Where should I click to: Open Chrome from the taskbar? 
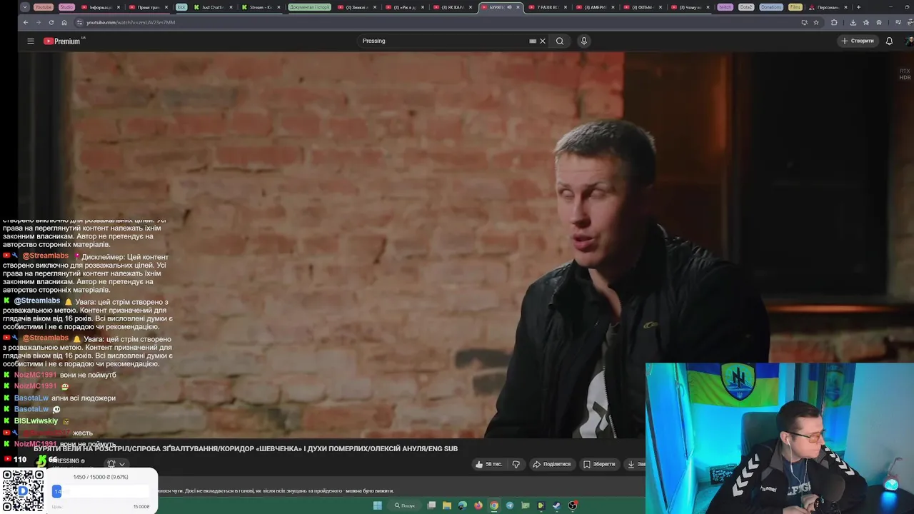pos(494,505)
